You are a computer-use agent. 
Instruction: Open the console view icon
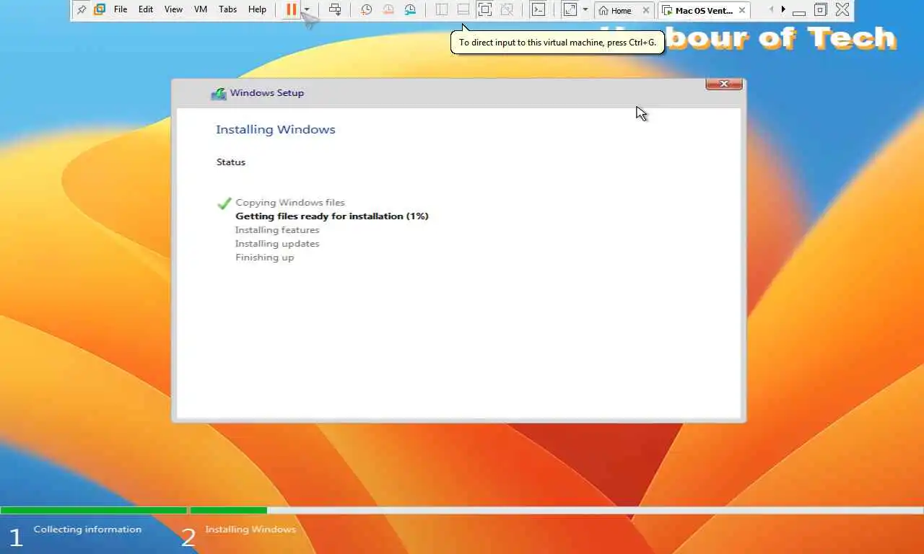tap(539, 10)
